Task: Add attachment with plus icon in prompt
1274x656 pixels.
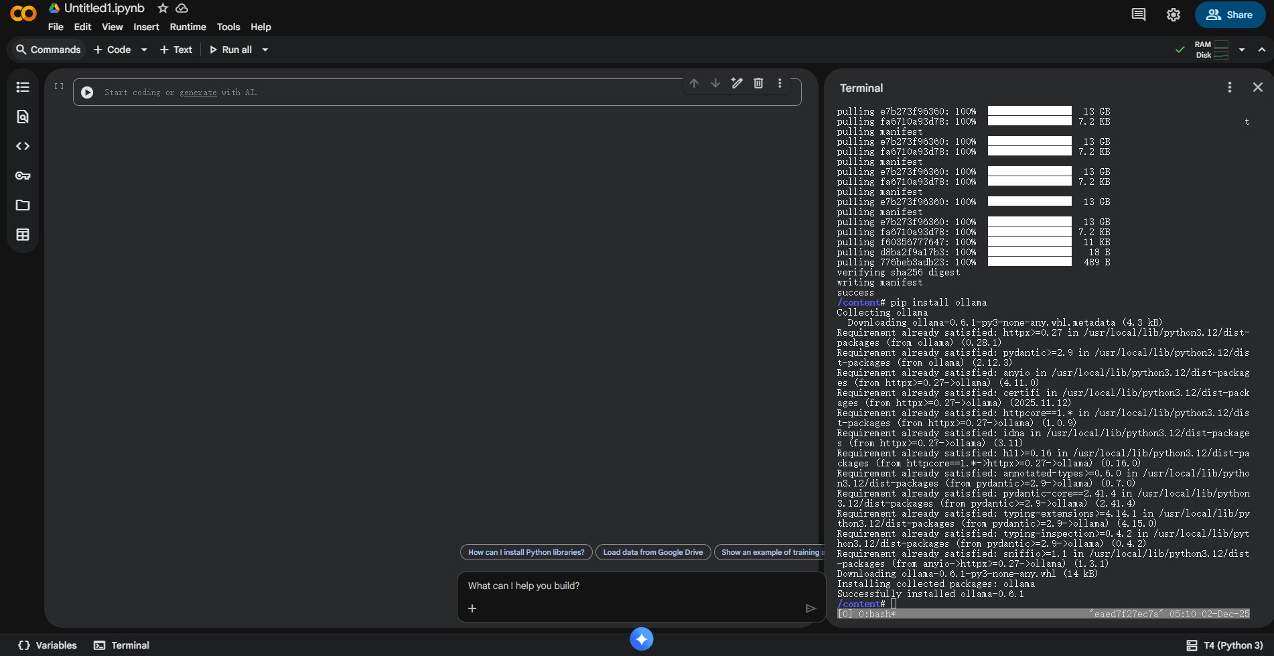Action: [x=472, y=608]
